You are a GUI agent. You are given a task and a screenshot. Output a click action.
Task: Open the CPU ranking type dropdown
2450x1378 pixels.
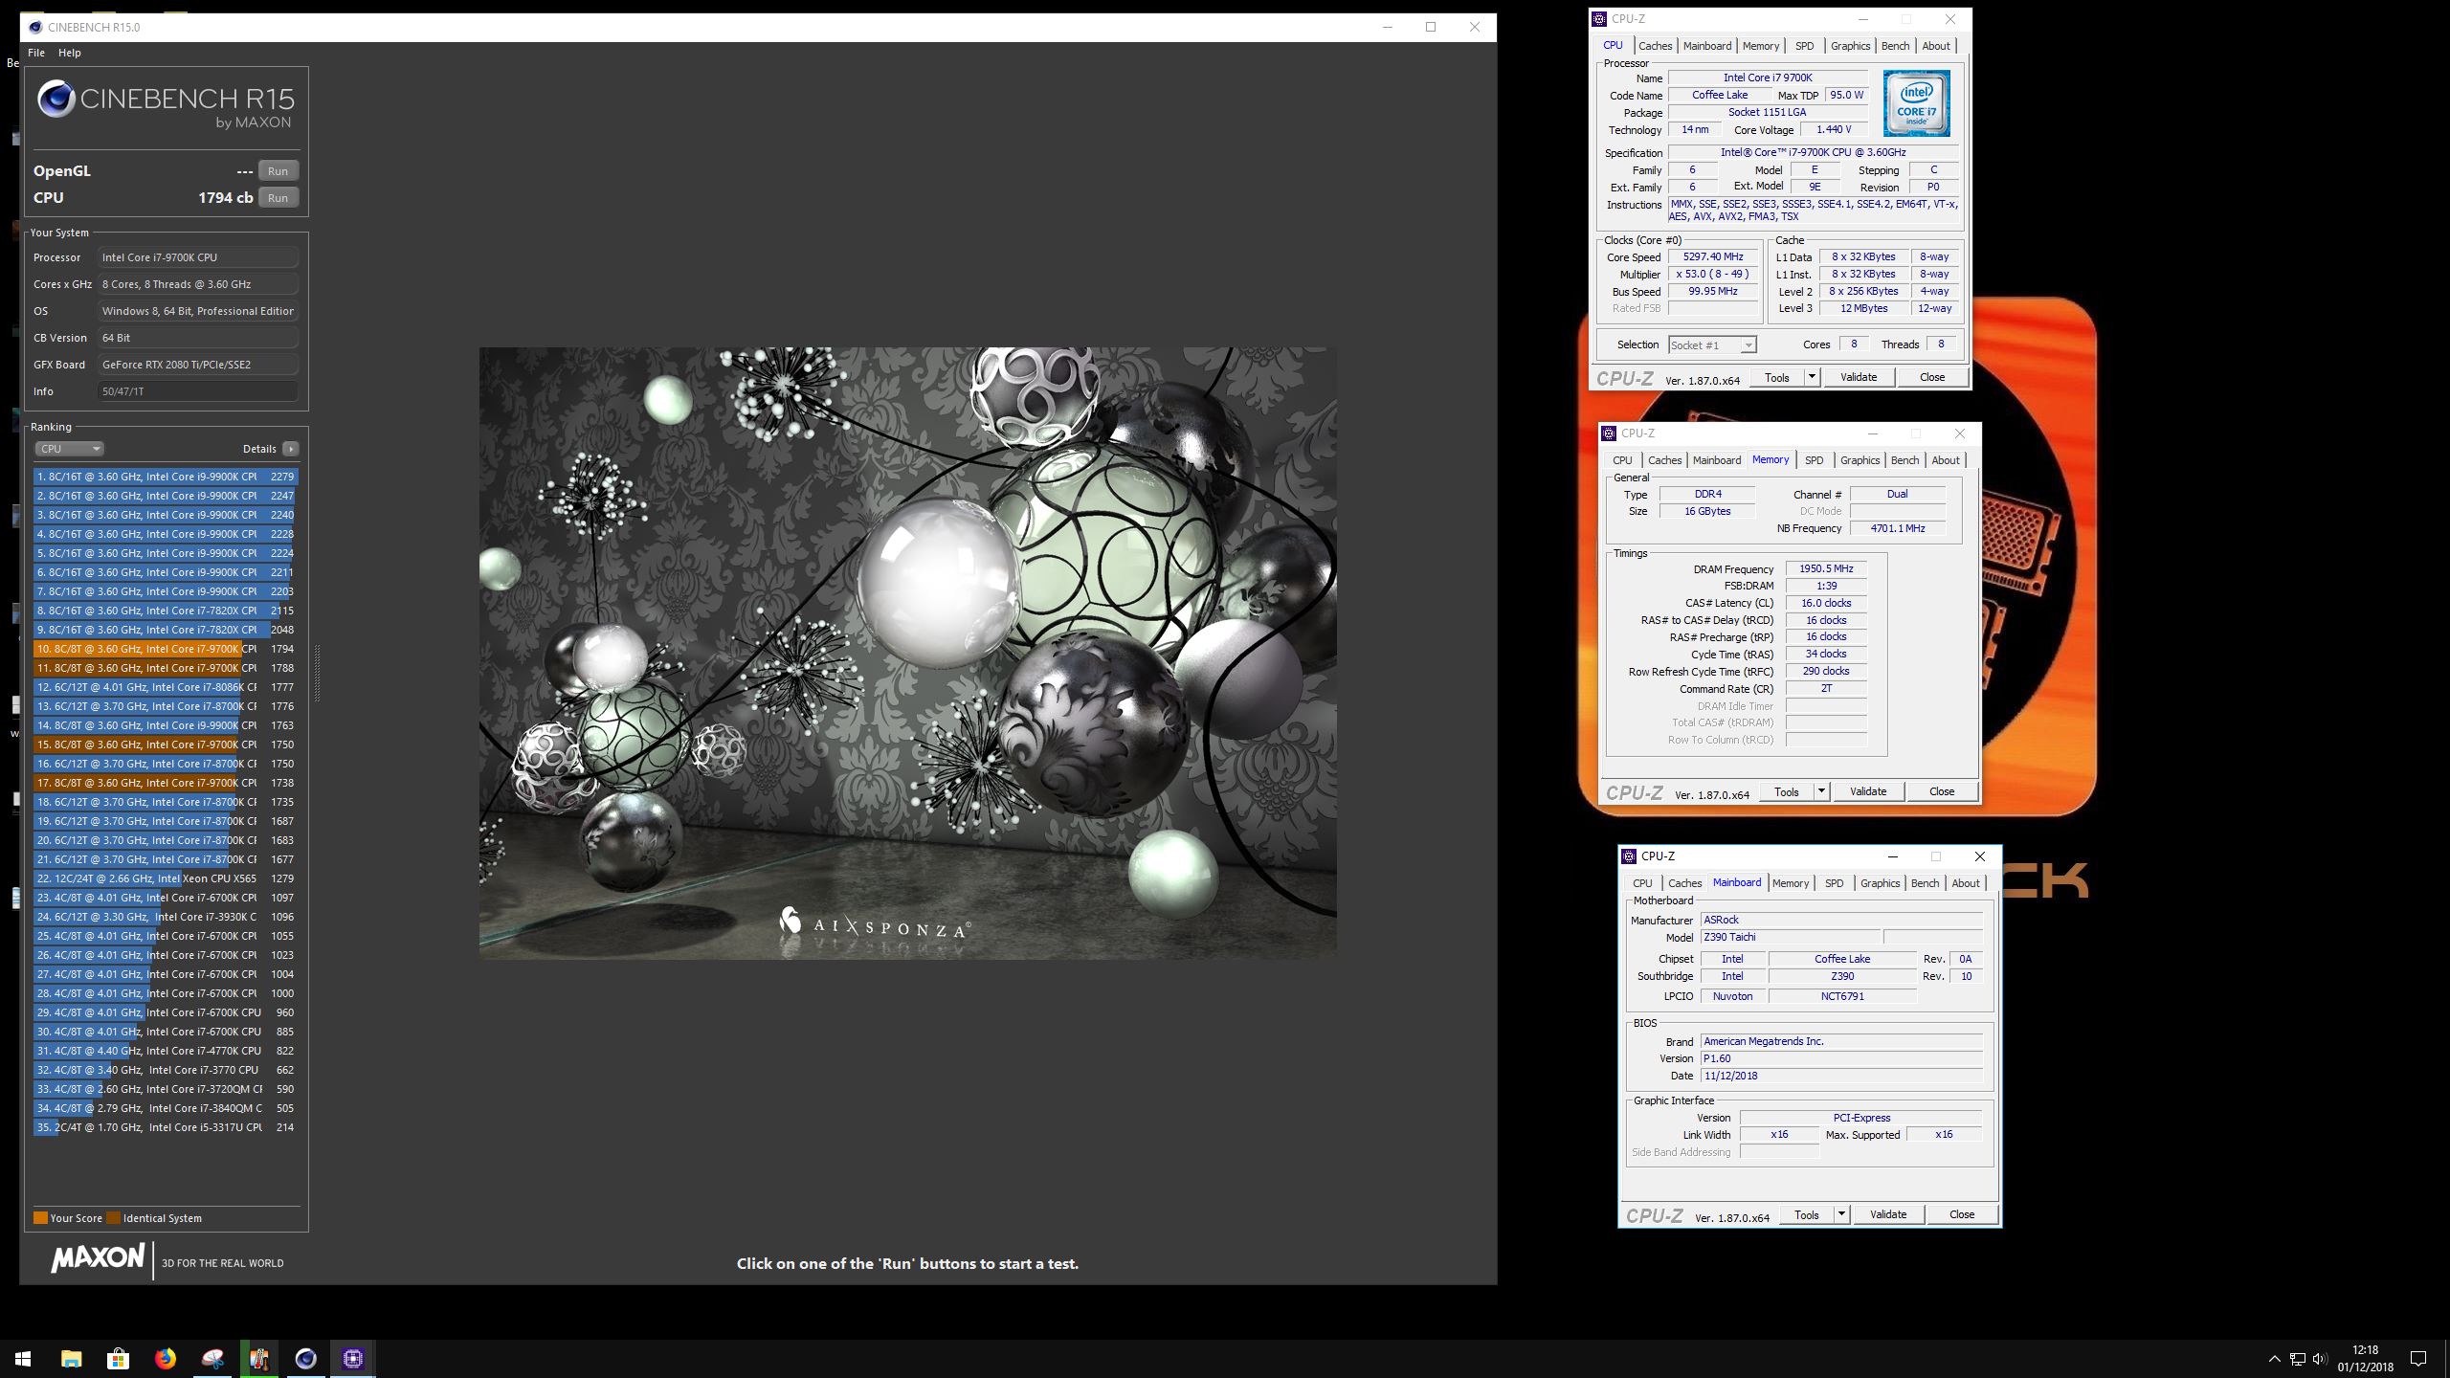pyautogui.click(x=69, y=449)
